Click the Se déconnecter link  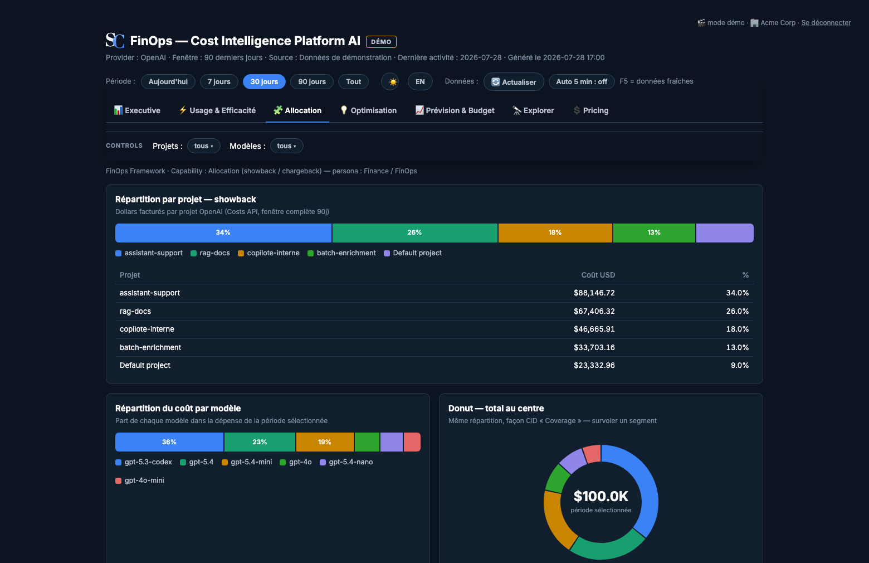826,23
